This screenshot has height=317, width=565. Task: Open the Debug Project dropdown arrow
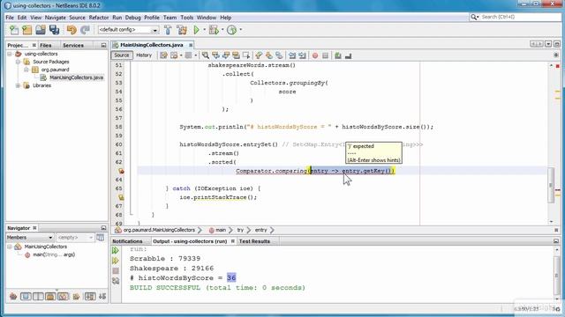tap(222, 30)
